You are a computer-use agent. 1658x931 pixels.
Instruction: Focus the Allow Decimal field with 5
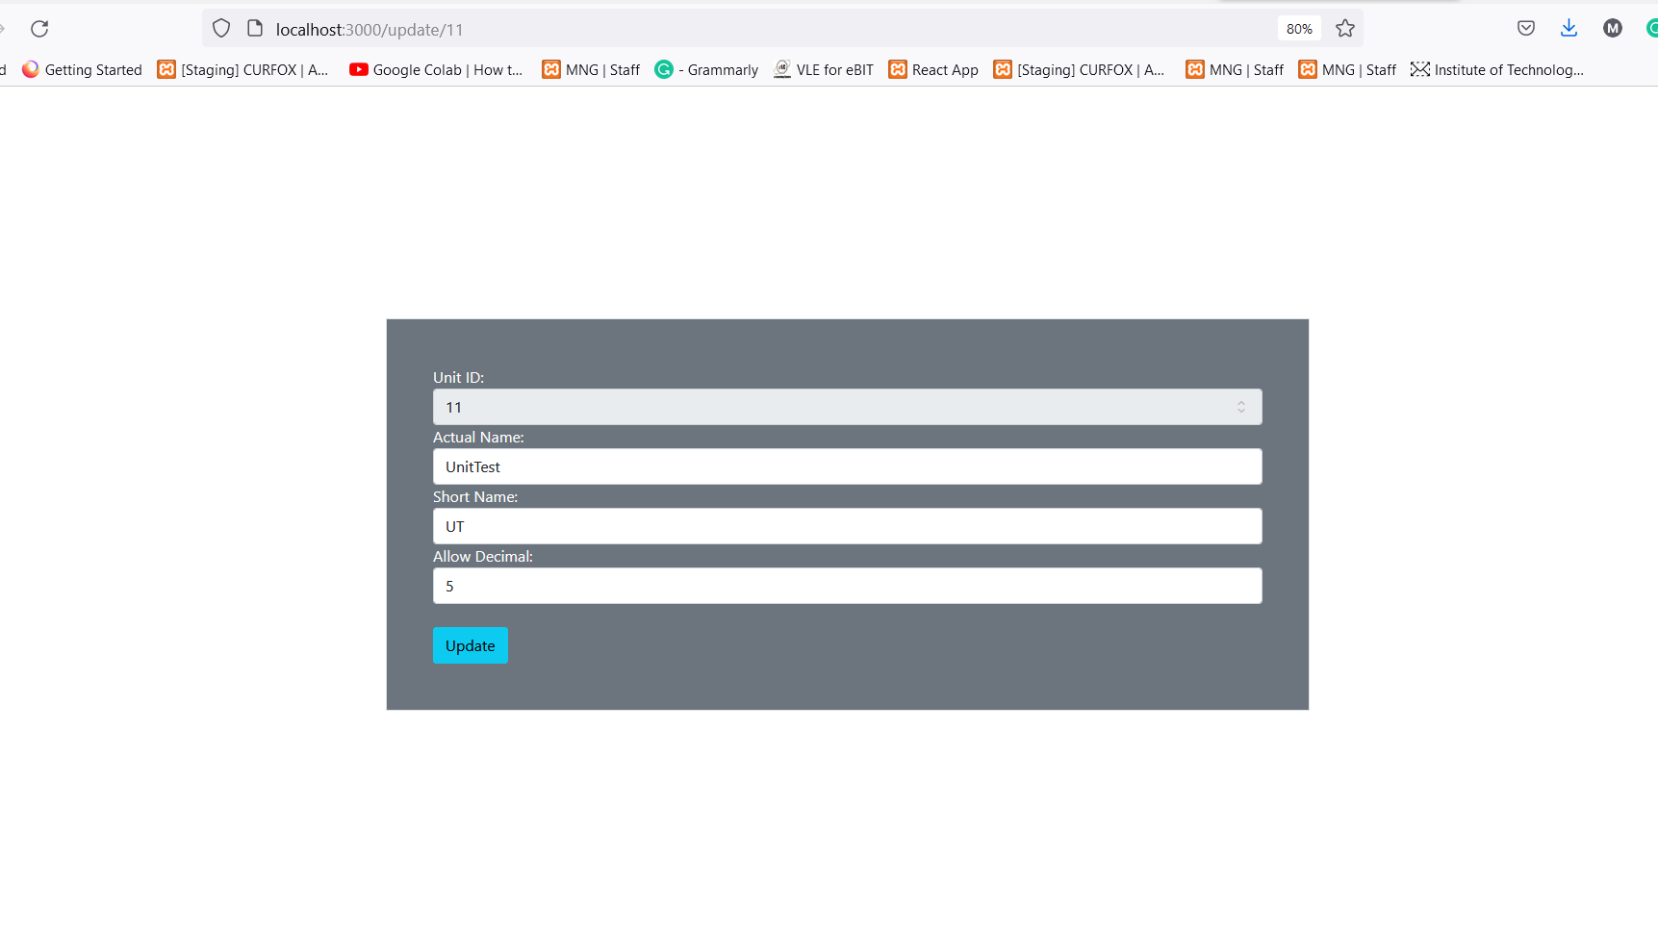tap(847, 586)
